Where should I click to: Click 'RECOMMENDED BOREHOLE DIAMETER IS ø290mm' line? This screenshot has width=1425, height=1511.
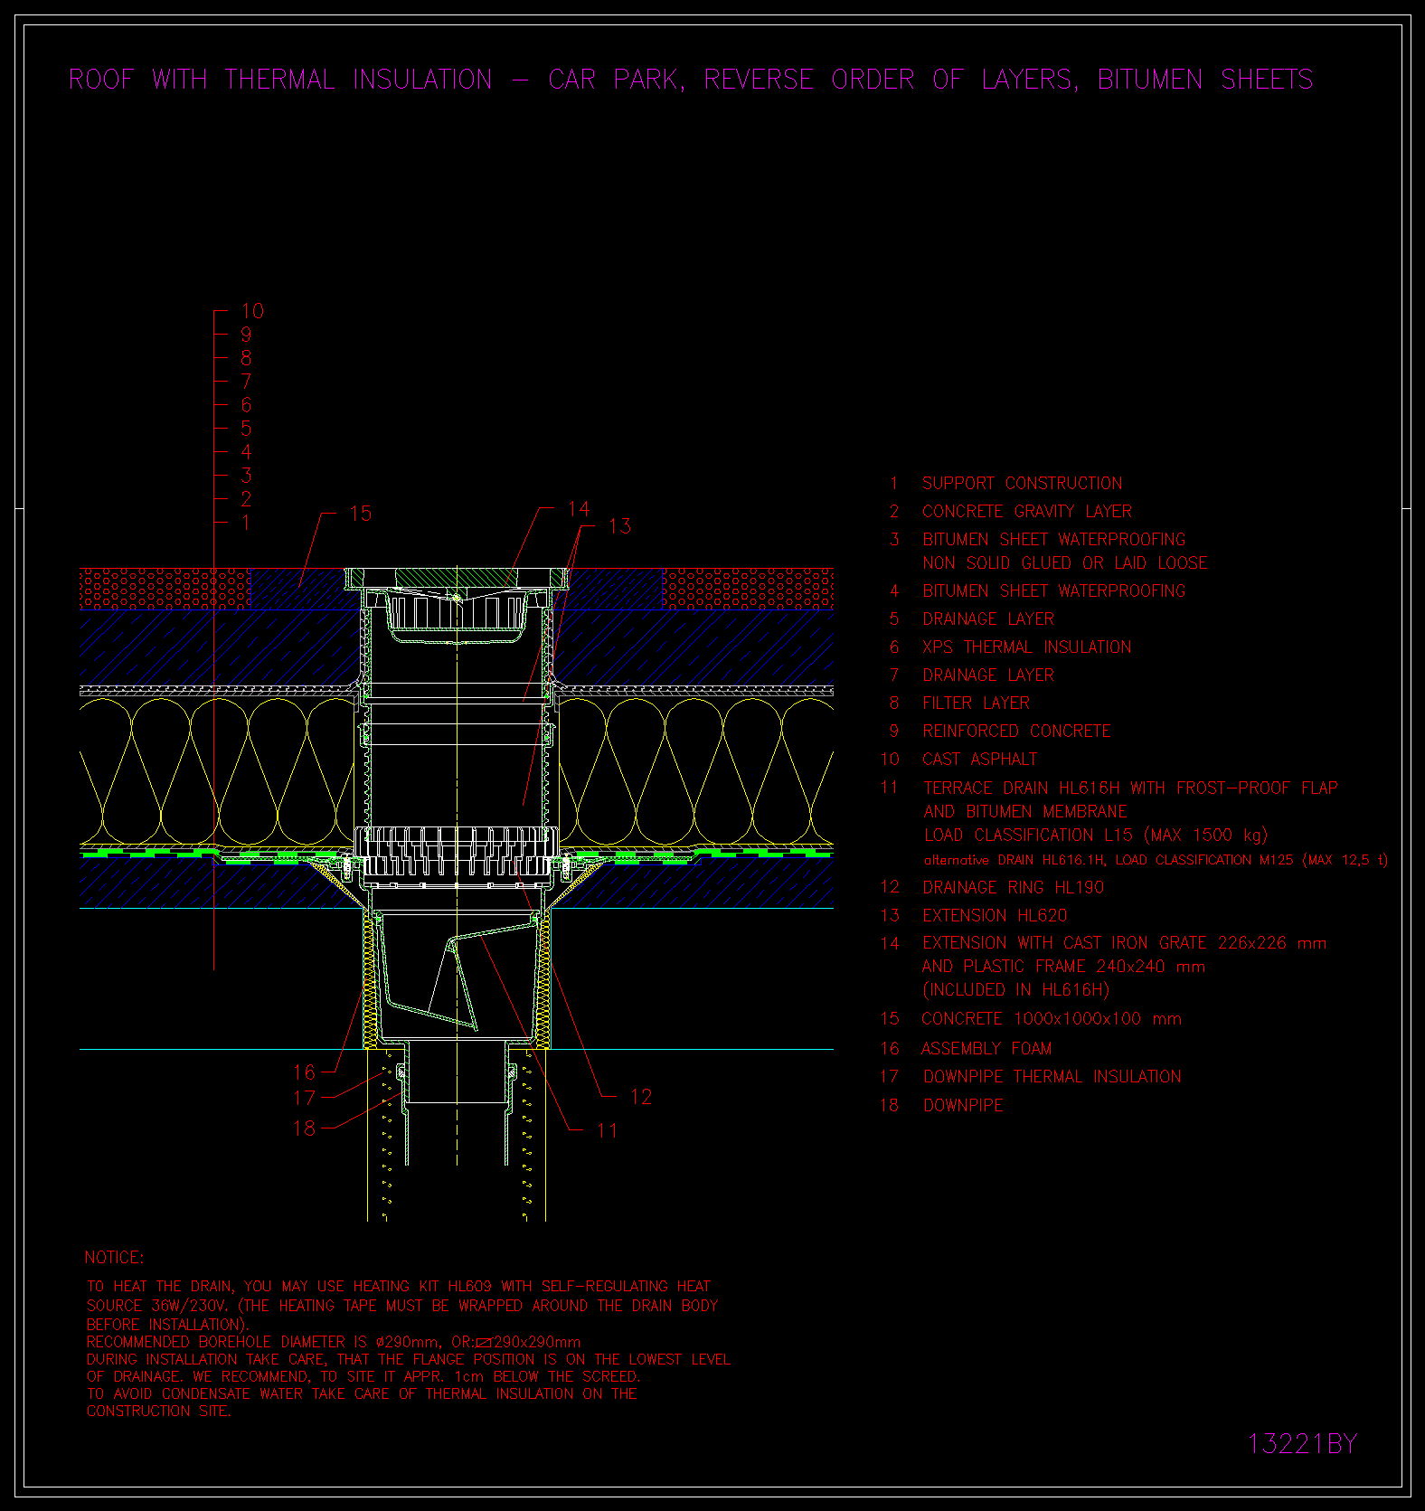tap(334, 1342)
